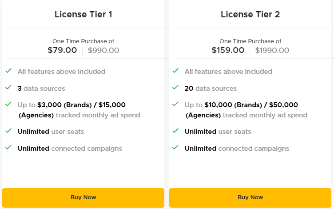Click the '$15,000 (Agencies)' ad spend text
Screen dimensions: 334x209
[112, 105]
